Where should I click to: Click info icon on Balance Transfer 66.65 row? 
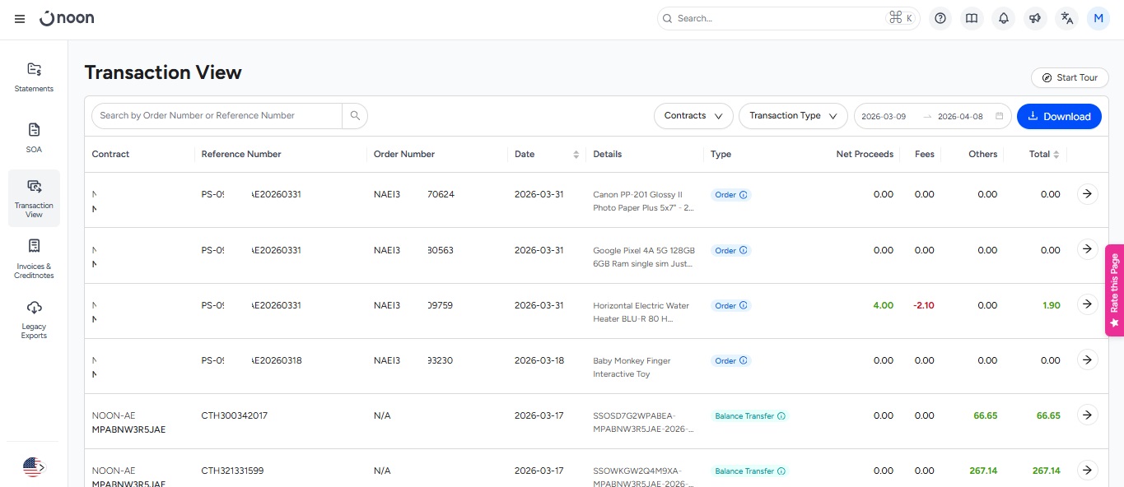781,416
